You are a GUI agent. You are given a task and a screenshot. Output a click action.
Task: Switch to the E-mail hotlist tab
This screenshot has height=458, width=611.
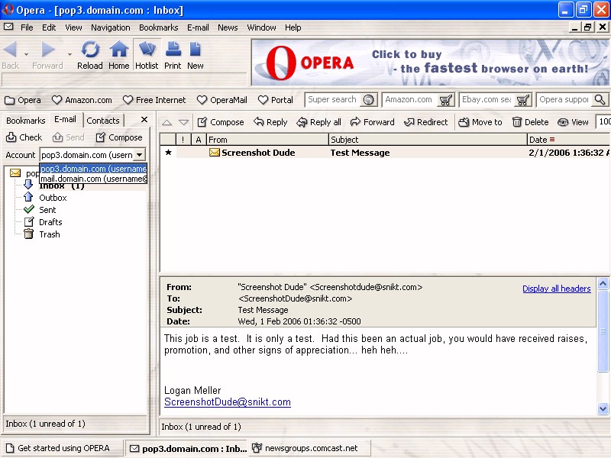pyautogui.click(x=65, y=120)
